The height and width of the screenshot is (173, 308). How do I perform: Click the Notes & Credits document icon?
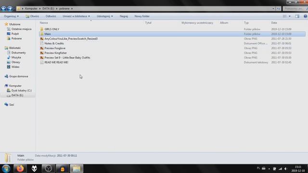(42, 43)
